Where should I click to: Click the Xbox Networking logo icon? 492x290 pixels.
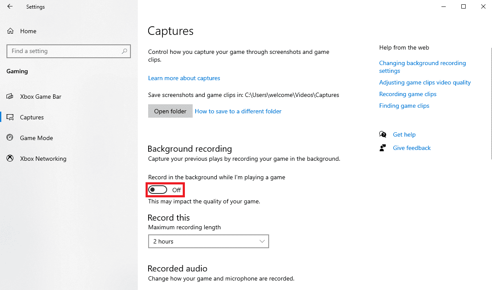10,159
